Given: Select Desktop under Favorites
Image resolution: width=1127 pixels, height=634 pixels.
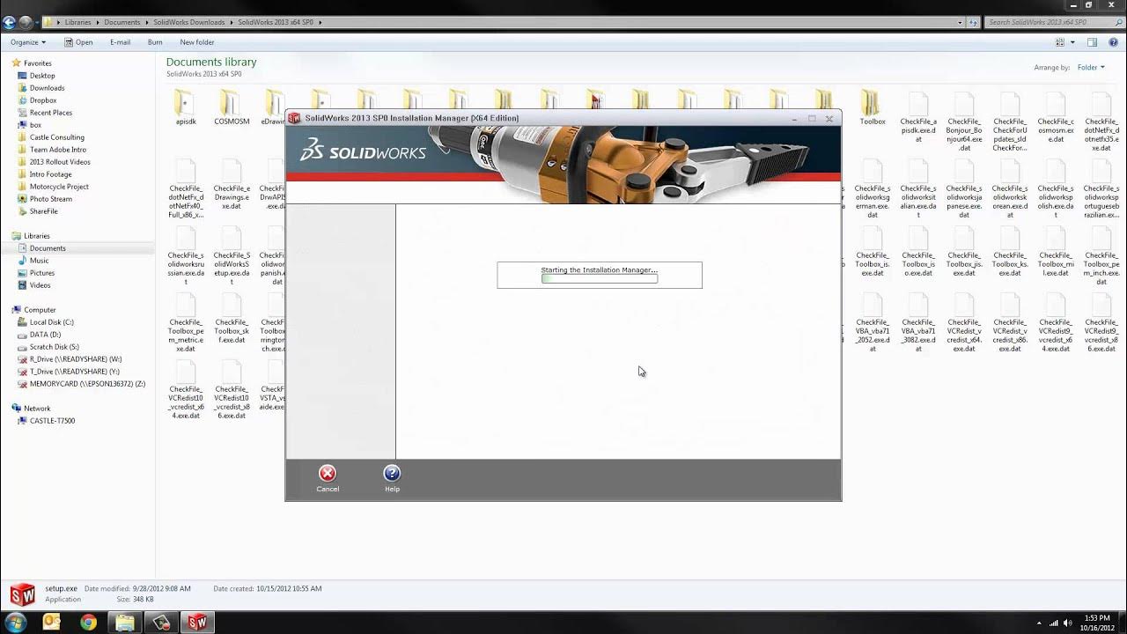Looking at the screenshot, I should click(42, 76).
